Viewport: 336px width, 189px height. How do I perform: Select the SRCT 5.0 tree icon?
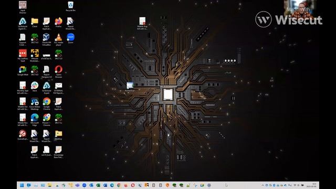click(x=58, y=55)
